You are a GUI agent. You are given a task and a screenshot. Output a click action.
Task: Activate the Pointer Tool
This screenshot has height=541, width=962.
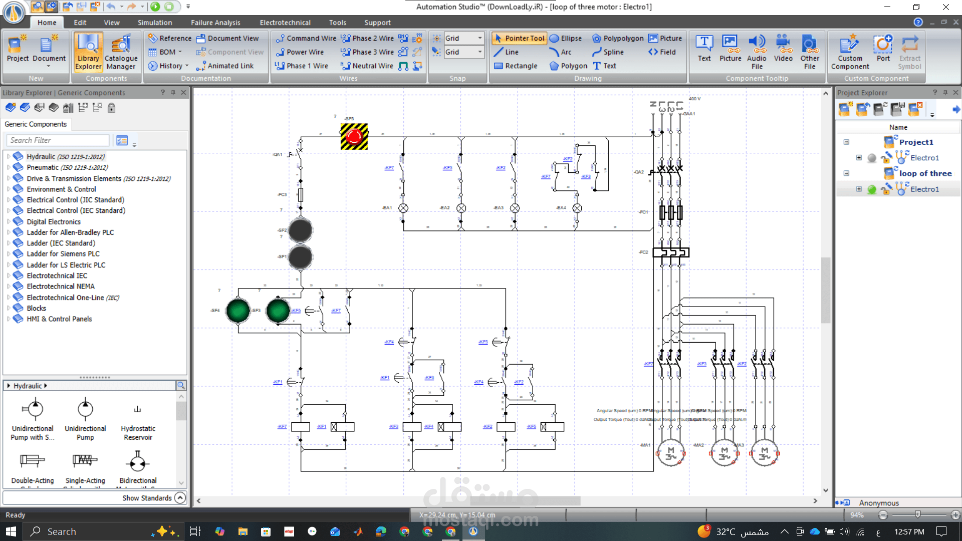pyautogui.click(x=519, y=38)
